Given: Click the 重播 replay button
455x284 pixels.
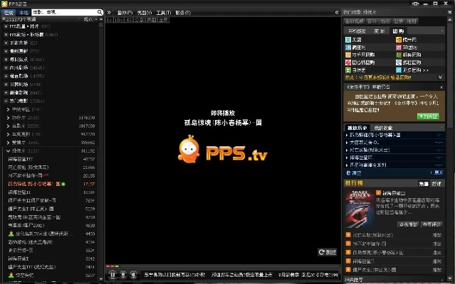Looking at the screenshot, I should (328, 252).
